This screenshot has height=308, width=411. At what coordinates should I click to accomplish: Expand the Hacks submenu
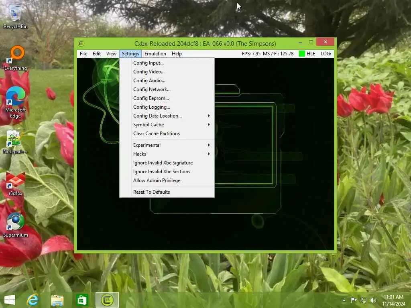tap(167, 154)
